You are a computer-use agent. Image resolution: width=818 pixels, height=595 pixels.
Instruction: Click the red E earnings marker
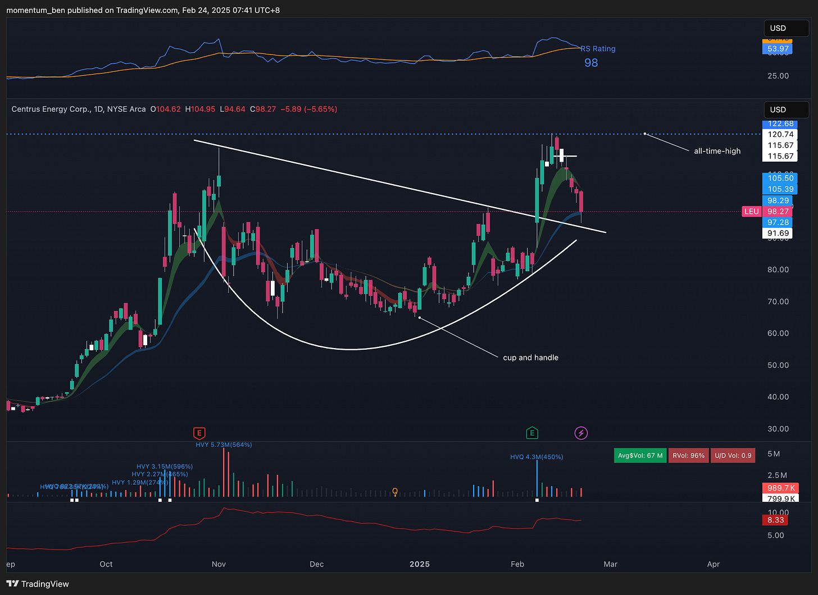coord(199,433)
